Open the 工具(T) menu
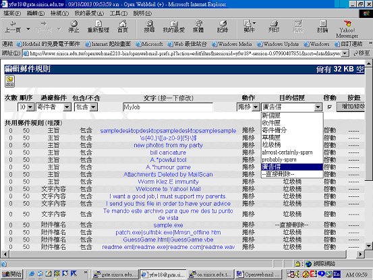 (x=118, y=13)
